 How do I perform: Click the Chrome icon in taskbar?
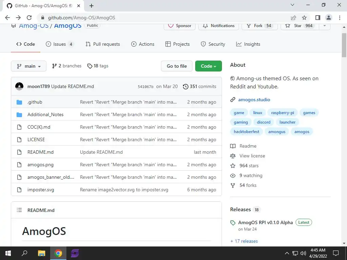[58, 253]
